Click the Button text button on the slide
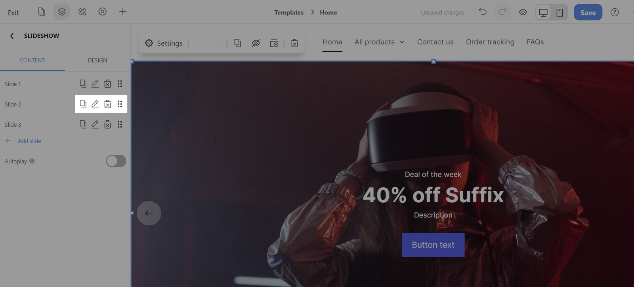Screen dimensions: 634x287 (x=433, y=245)
